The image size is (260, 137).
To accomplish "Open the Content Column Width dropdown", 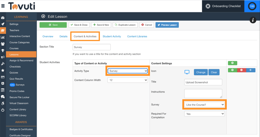I will pyautogui.click(x=127, y=80).
